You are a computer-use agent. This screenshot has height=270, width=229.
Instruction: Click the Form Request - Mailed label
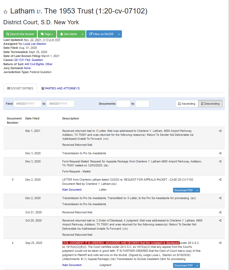pos(76,171)
